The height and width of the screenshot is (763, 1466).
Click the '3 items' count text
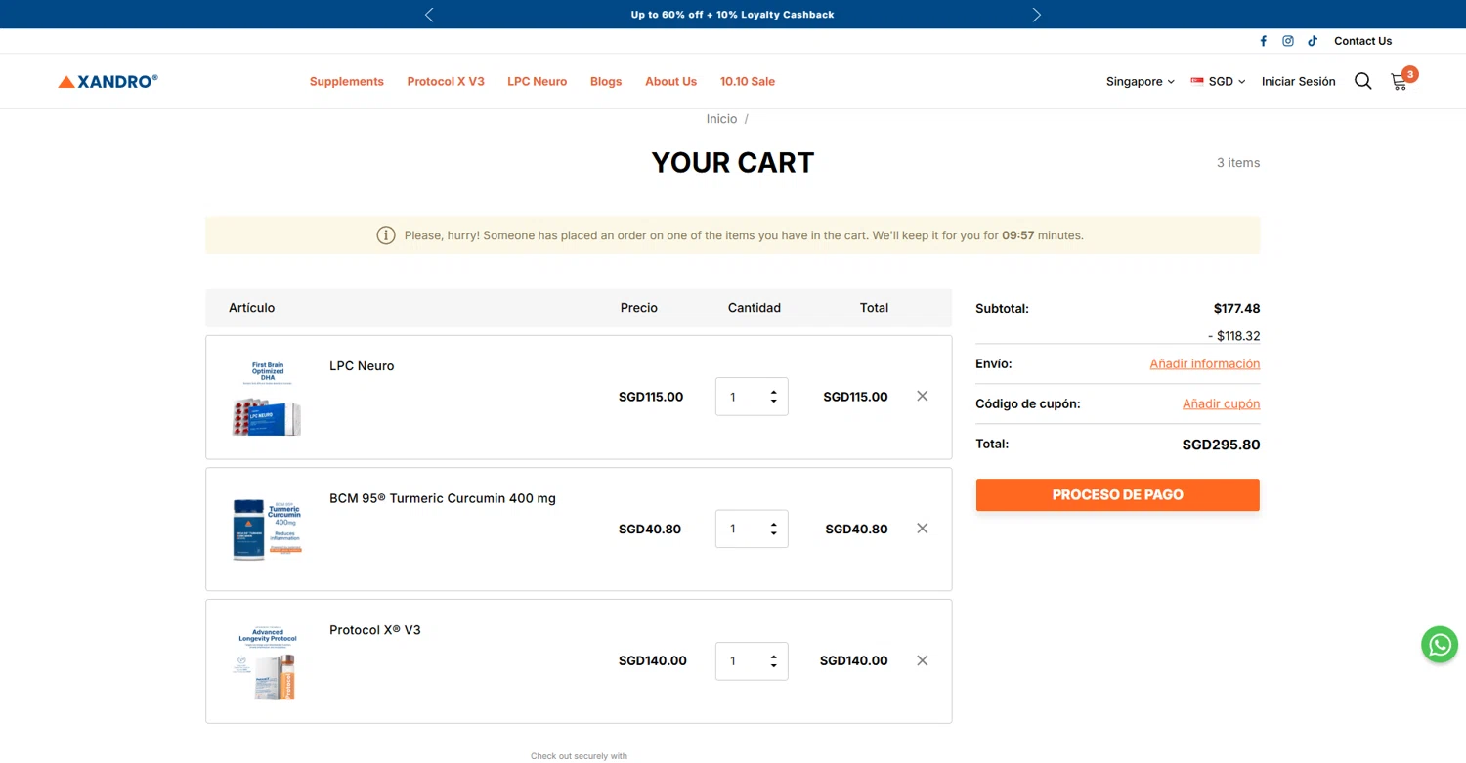coord(1238,163)
